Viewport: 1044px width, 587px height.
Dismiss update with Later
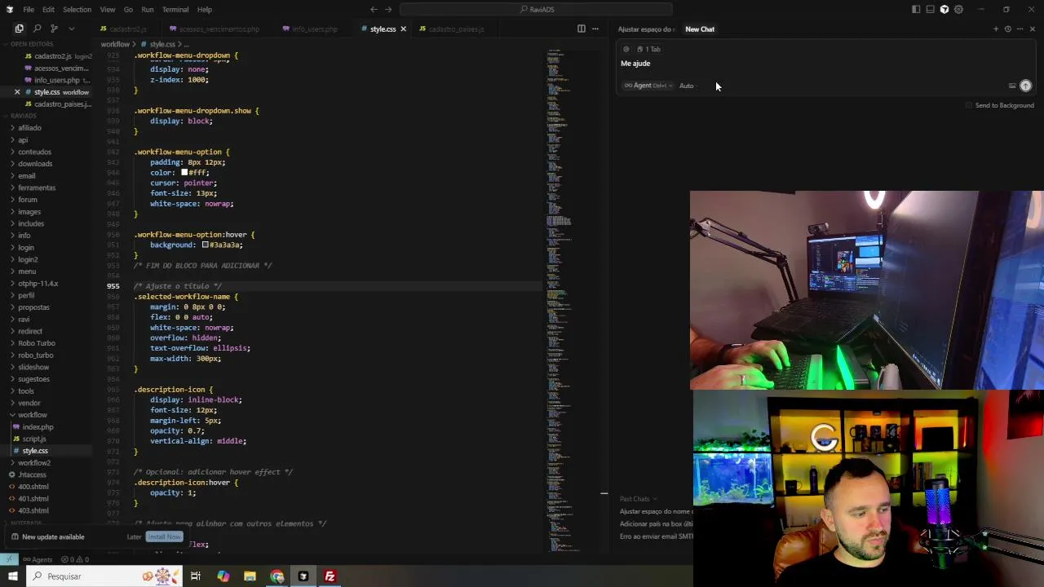(134, 536)
